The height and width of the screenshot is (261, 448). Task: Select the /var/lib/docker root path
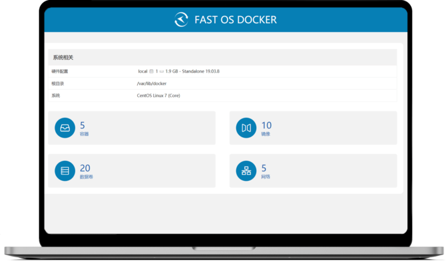click(151, 83)
